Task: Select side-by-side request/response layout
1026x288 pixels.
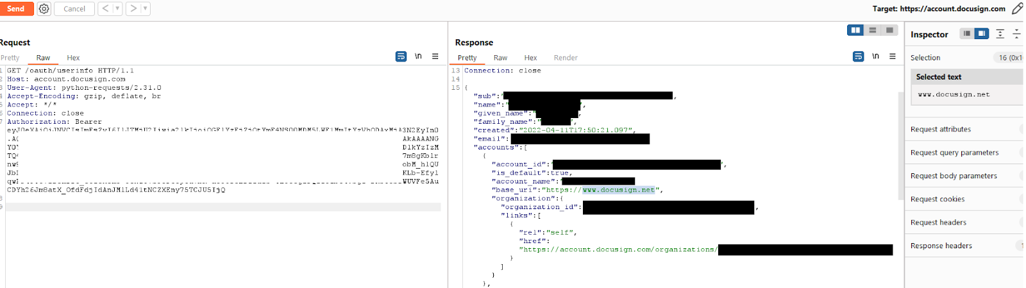Action: [855, 30]
